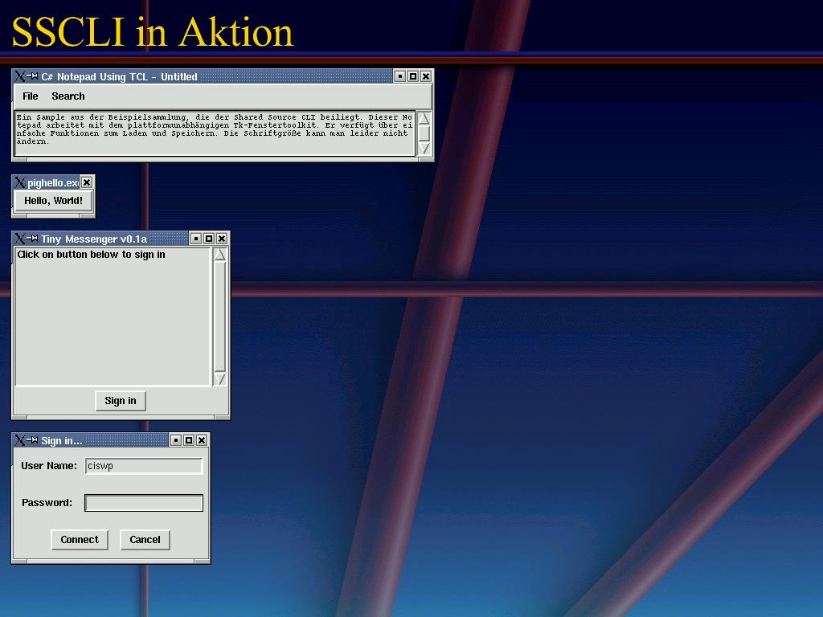The width and height of the screenshot is (823, 617).
Task: Open the X window menu icon of C# Notepad
Action: coord(19,76)
